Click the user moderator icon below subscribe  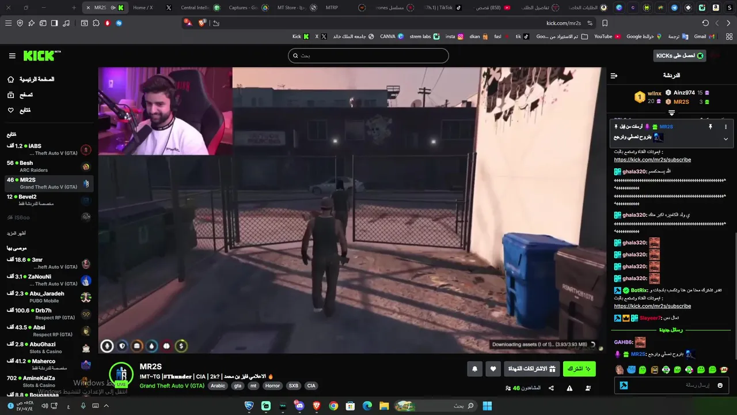[588, 388]
